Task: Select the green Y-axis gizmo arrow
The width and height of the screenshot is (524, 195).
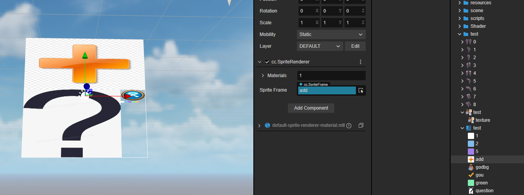Action: [84, 55]
